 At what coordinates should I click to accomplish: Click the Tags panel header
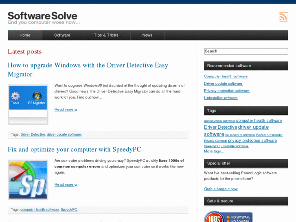click(x=246, y=111)
